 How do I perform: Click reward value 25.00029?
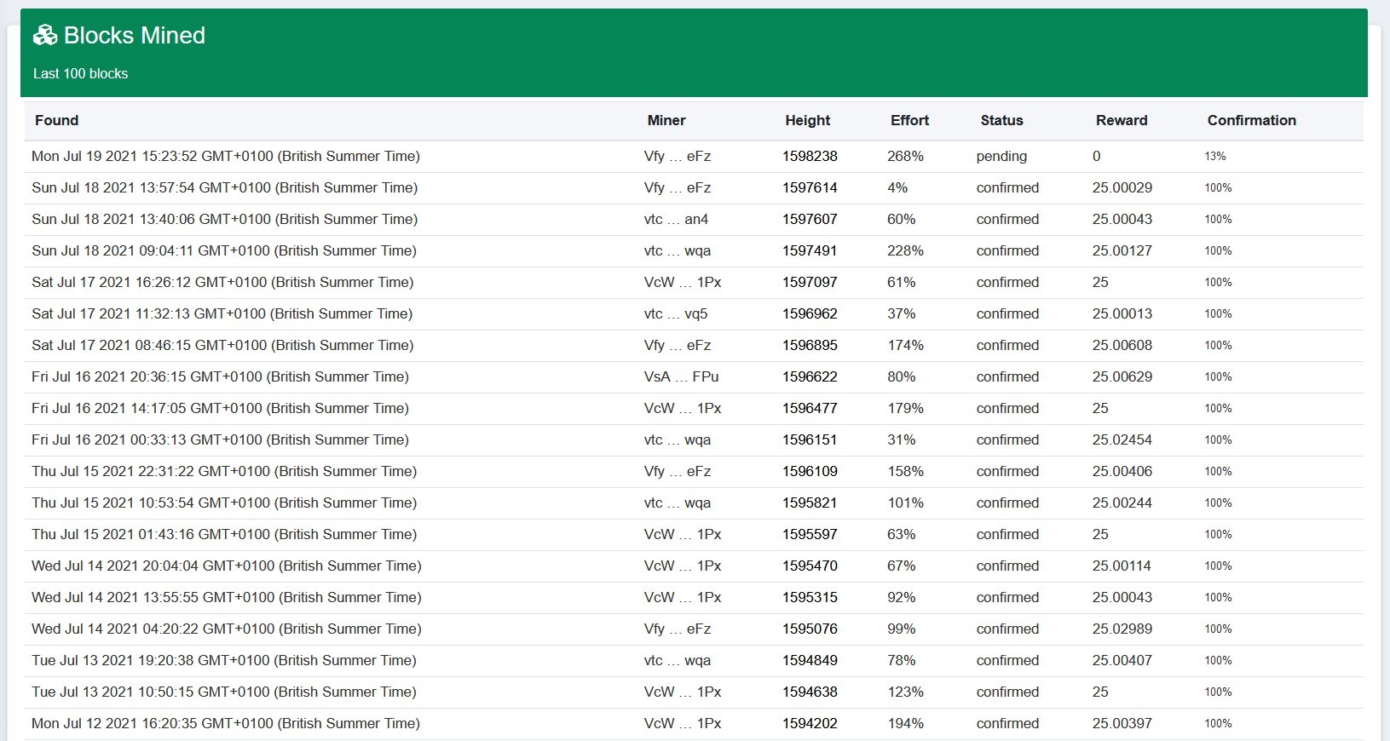[1122, 187]
